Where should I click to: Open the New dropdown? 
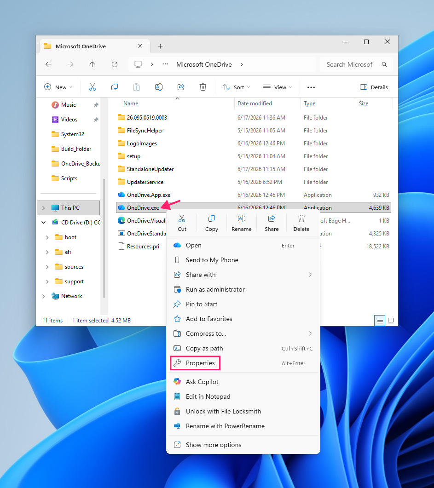tap(58, 87)
